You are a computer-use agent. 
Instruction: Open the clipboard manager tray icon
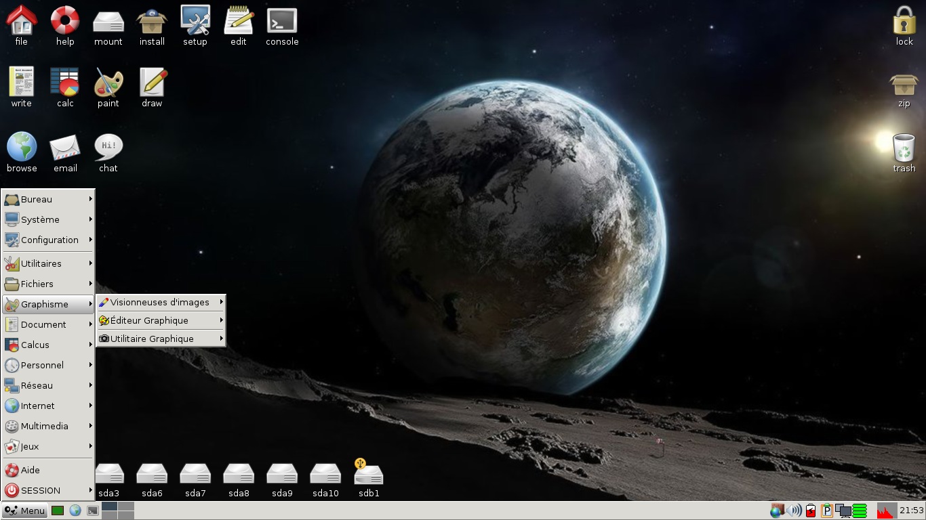(x=827, y=511)
